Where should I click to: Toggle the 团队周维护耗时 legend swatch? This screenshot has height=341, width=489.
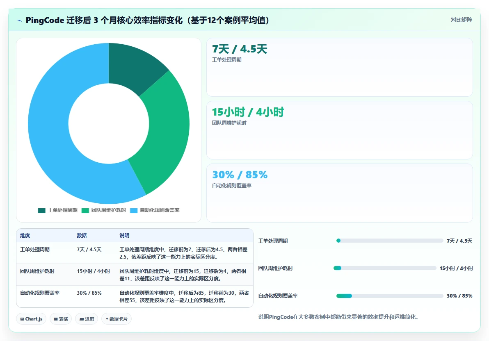click(85, 210)
